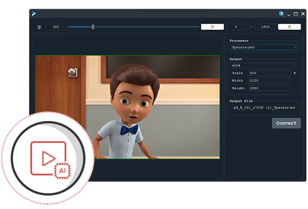Click the Height field showing 2880
The image size is (308, 209).
click(269, 88)
